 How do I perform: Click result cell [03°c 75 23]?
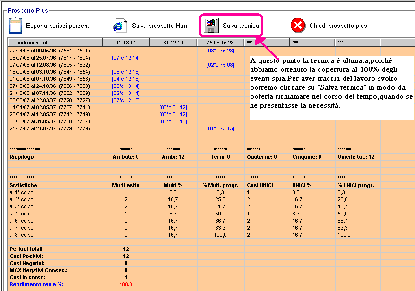point(220,51)
